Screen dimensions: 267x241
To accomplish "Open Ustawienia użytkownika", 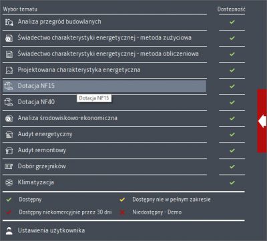I will point(51,230).
